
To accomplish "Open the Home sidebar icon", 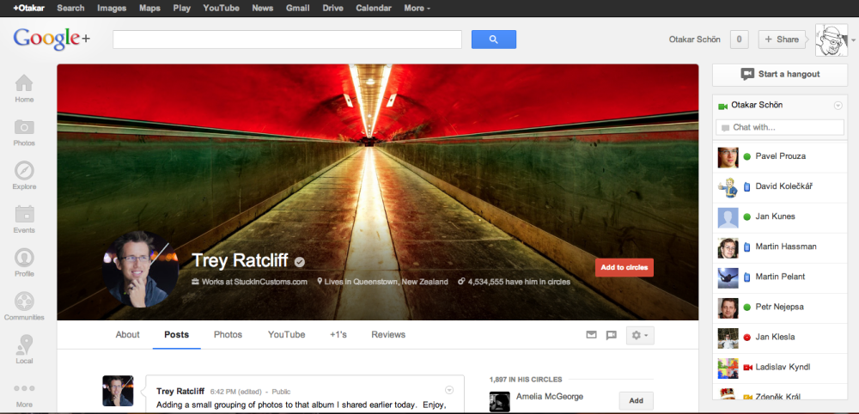I will [24, 88].
